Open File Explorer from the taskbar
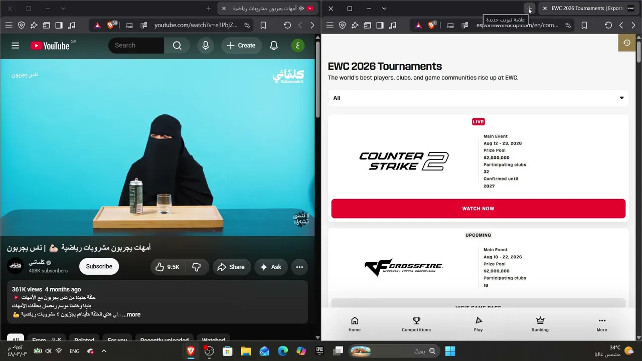642x361 pixels. (246, 351)
